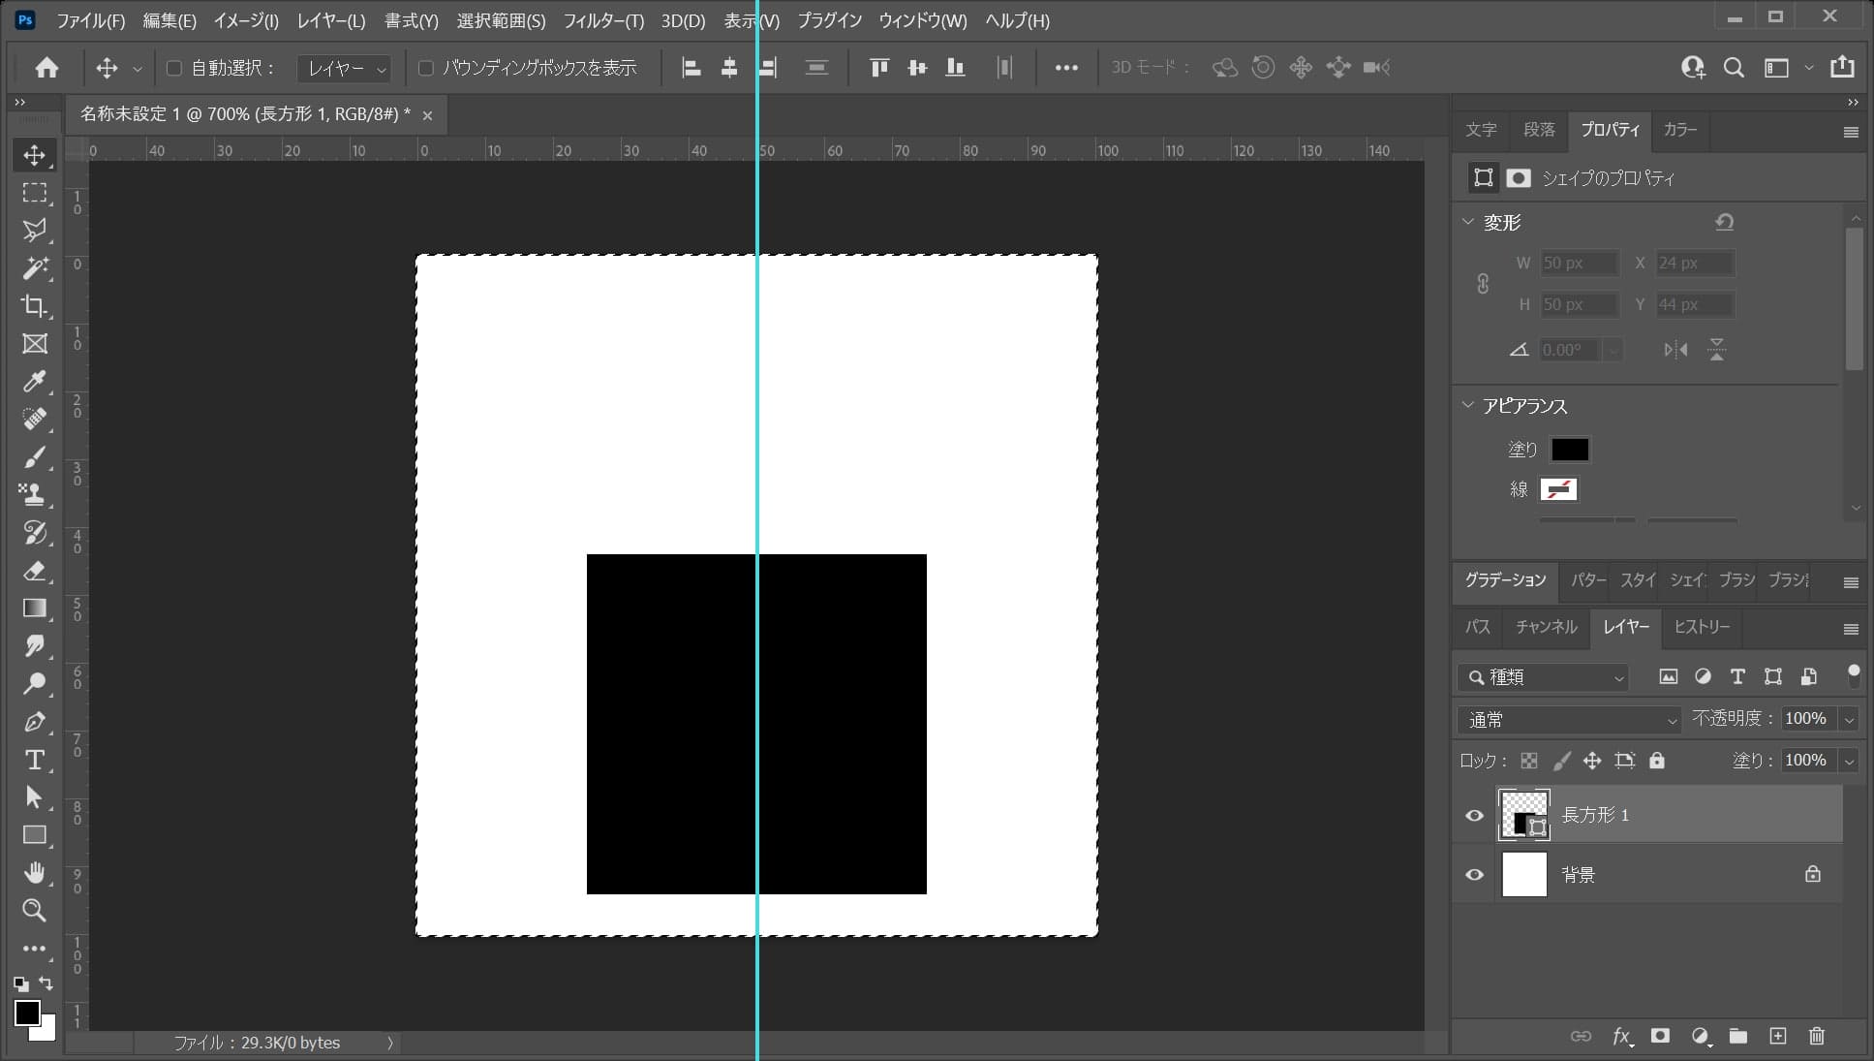
Task: Toggle visibility of 長方形 1 layer
Action: 1475,814
